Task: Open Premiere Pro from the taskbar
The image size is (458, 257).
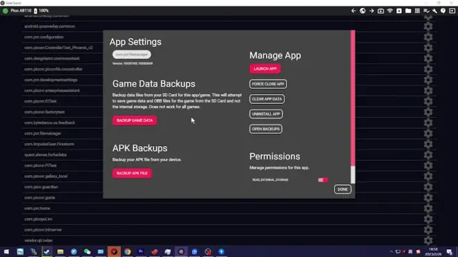Action: pos(141,251)
